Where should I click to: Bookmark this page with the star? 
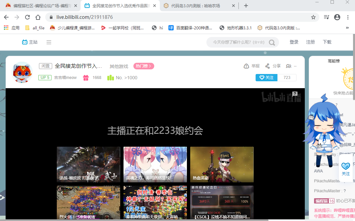click(313, 17)
